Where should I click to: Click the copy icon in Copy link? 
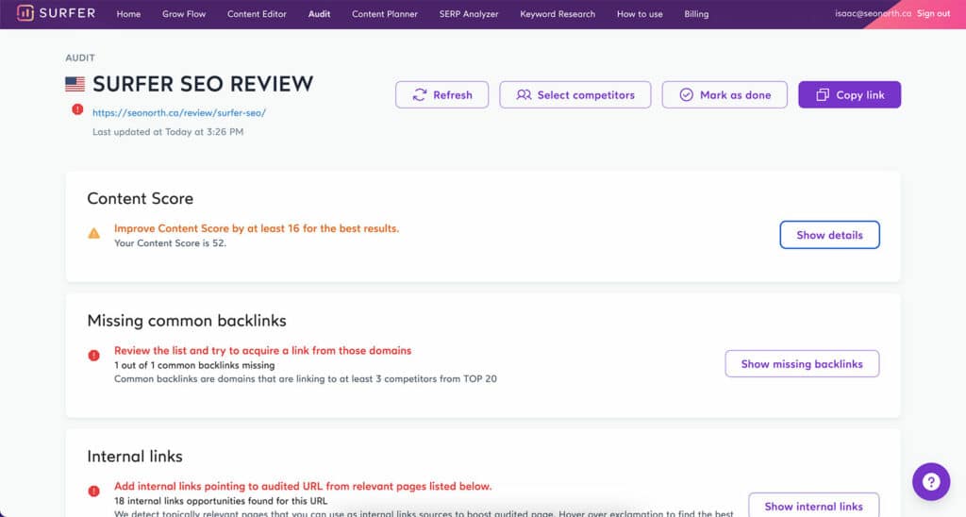(x=823, y=95)
